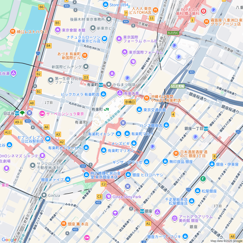This screenshot has width=243, height=243.
Task: Select the C2 subway exit marker
Action: 103,184
